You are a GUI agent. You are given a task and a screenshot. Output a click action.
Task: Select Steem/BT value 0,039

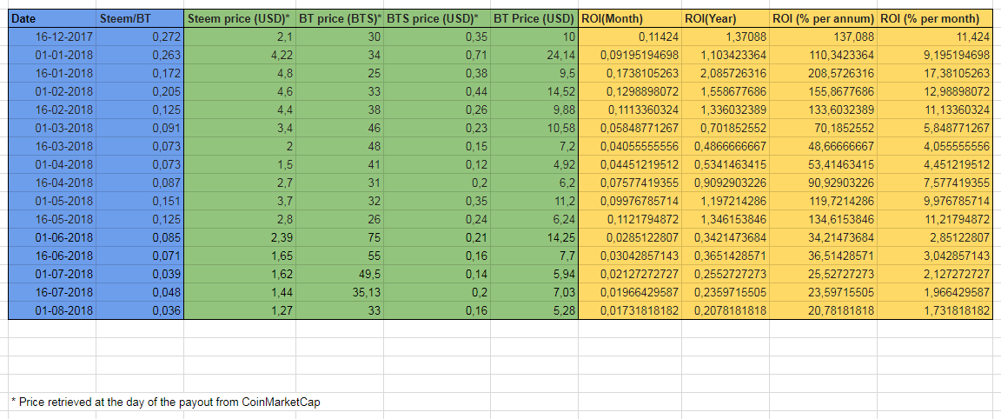(x=140, y=274)
